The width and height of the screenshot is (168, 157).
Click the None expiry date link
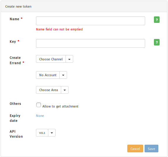pos(40,116)
